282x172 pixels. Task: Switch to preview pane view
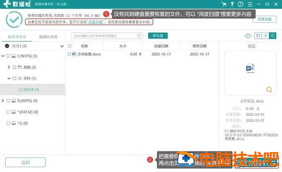tap(273, 36)
